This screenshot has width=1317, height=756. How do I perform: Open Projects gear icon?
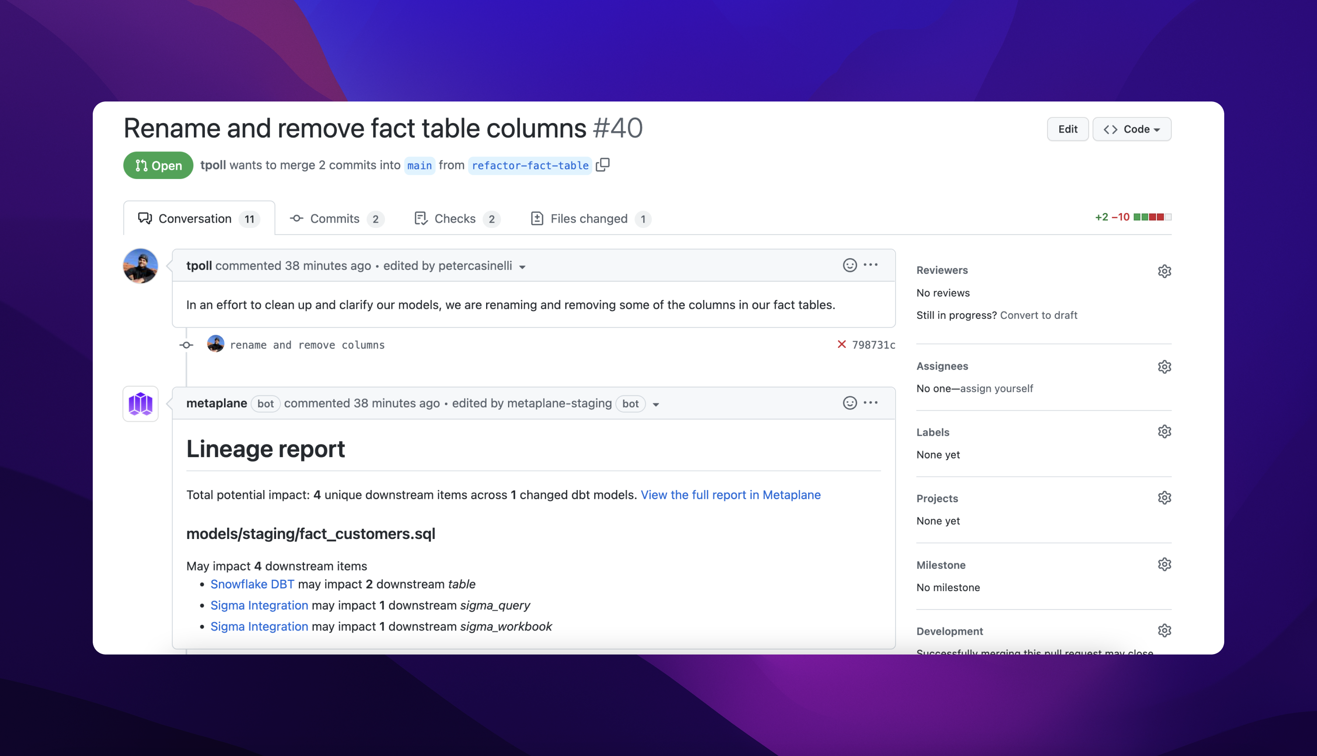pos(1164,497)
